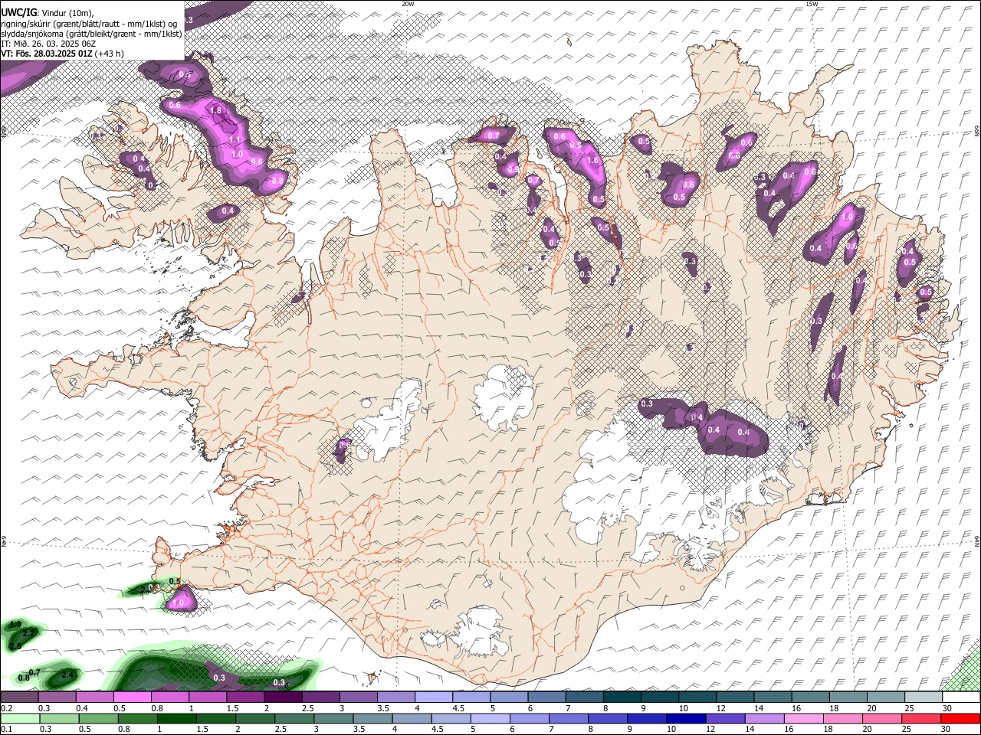Click the 20W longitude label
The height and width of the screenshot is (735, 981).
pos(408,4)
